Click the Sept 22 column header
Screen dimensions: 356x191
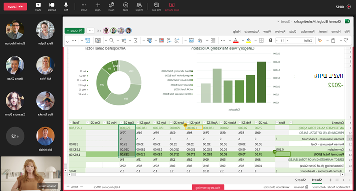tap(127, 123)
